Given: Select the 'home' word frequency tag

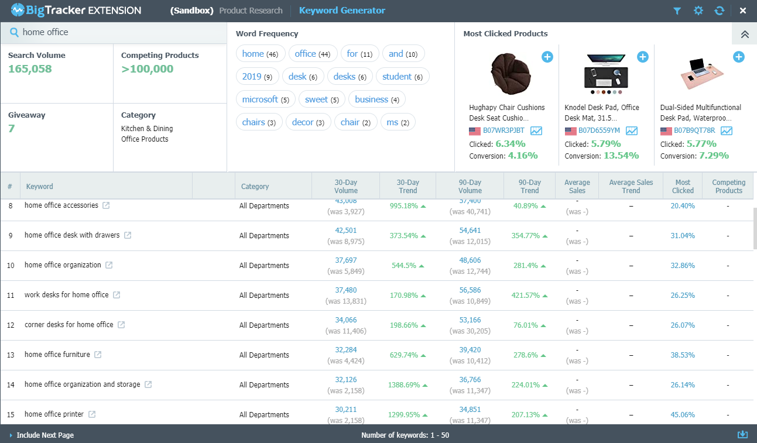Looking at the screenshot, I should click(261, 54).
